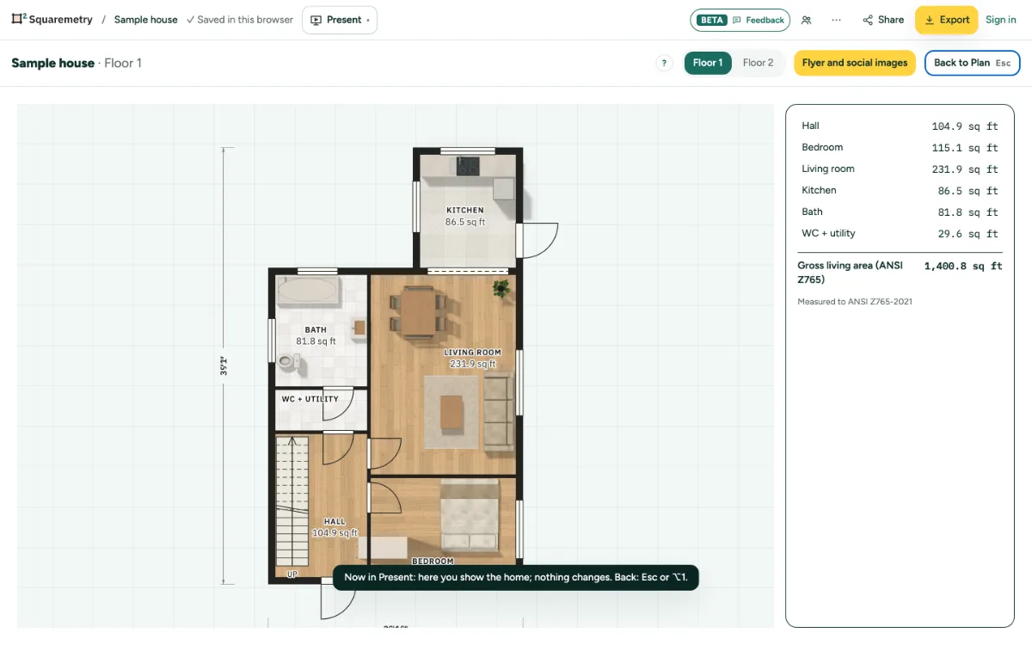Click the Bedroom 115.1 sq ft row

[900, 148]
